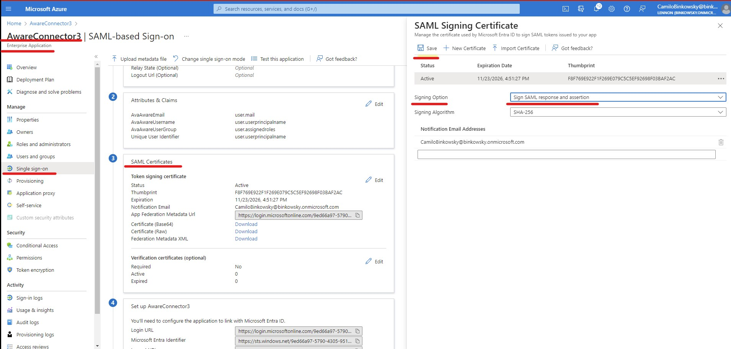Click the Save icon in SAML Signing Certificate
731x349 pixels.
[420, 48]
